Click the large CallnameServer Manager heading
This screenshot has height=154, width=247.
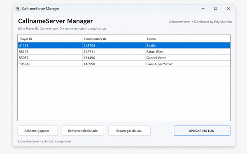[56, 21]
